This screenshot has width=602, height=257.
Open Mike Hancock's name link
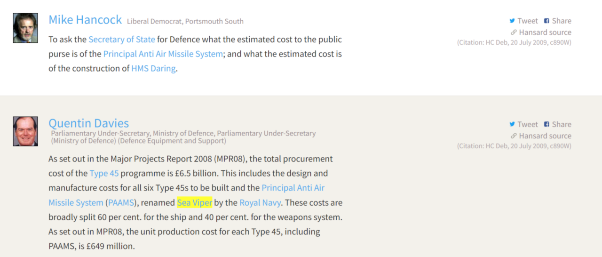[x=85, y=20]
